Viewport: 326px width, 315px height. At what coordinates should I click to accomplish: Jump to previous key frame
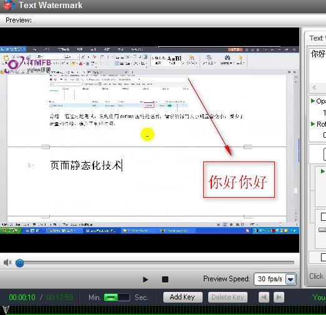264,297
